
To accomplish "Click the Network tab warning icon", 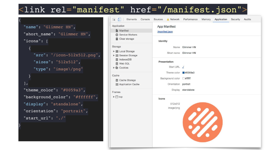I will coord(168,19).
